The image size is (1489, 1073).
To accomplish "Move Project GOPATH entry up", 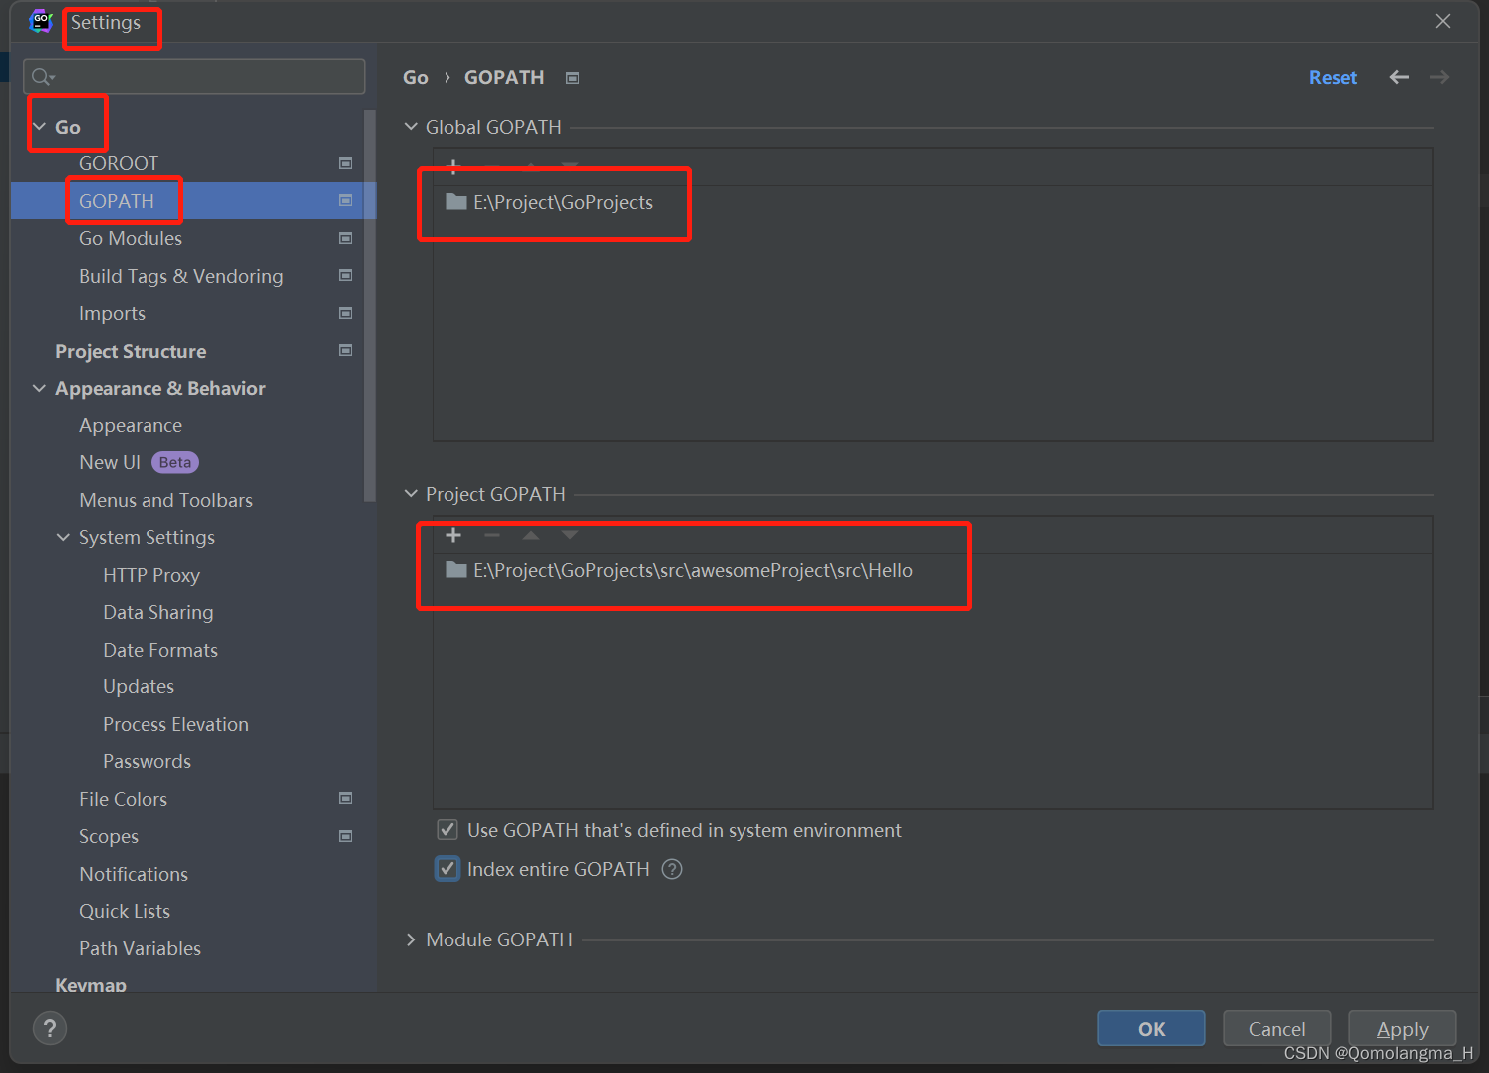I will tap(530, 535).
